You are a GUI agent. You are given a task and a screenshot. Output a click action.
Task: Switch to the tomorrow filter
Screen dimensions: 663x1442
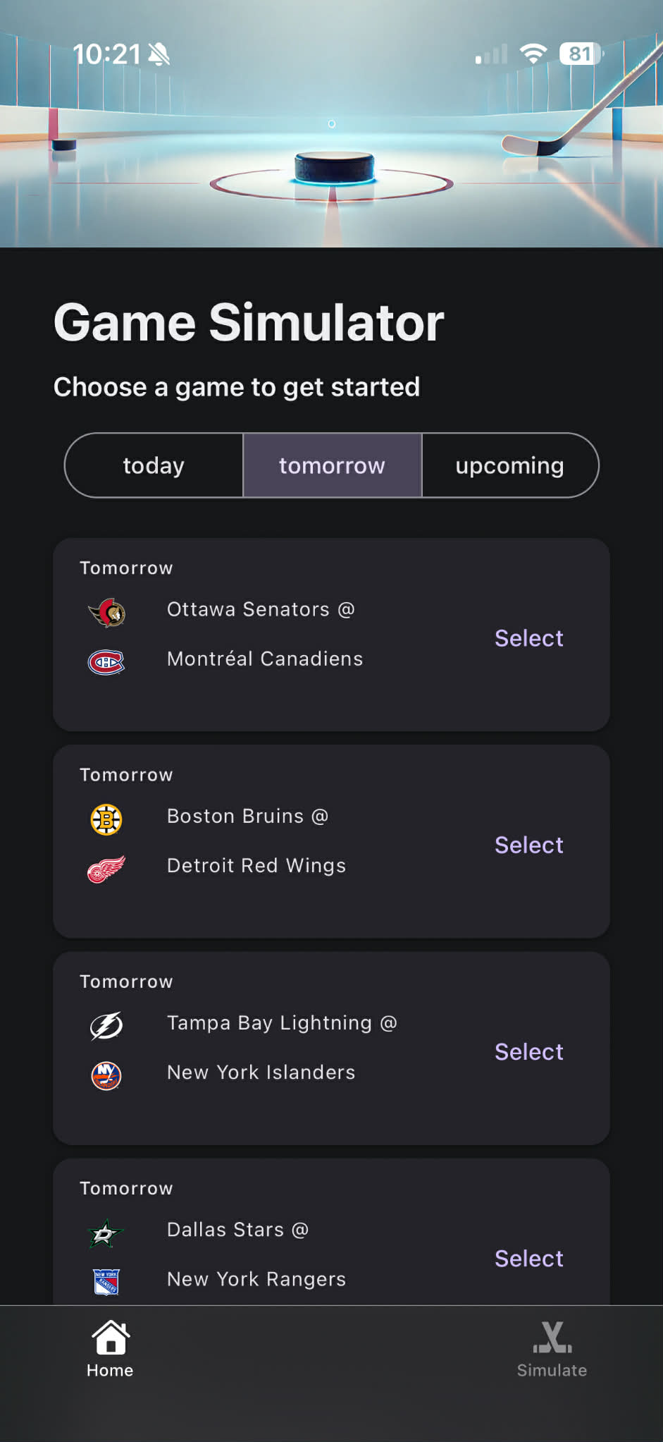pyautogui.click(x=332, y=465)
